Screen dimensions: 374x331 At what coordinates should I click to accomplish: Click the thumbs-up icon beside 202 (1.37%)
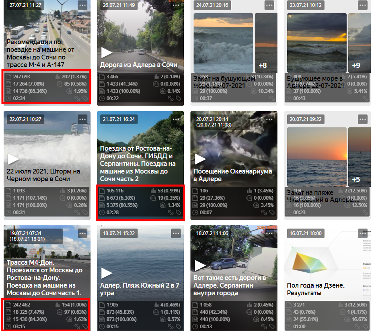[57, 76]
